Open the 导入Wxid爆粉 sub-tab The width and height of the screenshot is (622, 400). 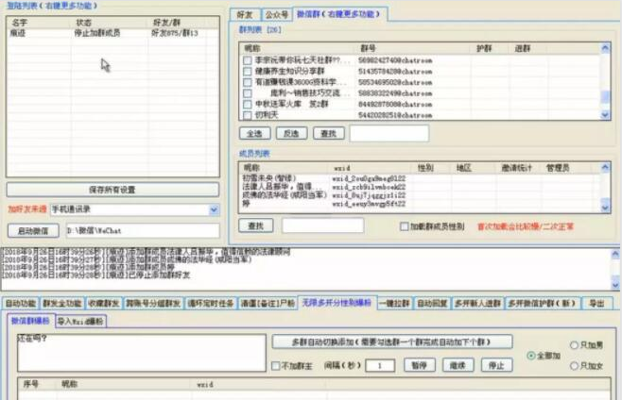coord(82,321)
